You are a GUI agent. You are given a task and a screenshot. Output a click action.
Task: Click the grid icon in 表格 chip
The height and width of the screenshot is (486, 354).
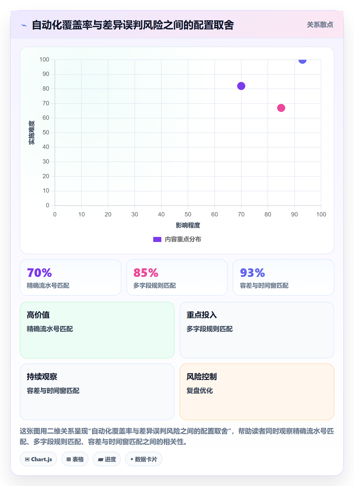pos(69,459)
